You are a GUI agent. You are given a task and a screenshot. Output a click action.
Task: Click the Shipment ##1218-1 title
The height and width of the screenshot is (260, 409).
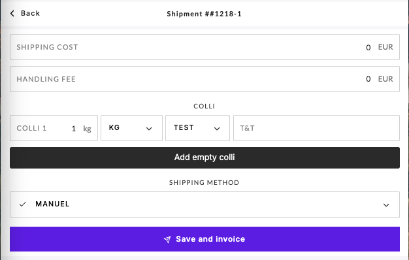coord(204,14)
